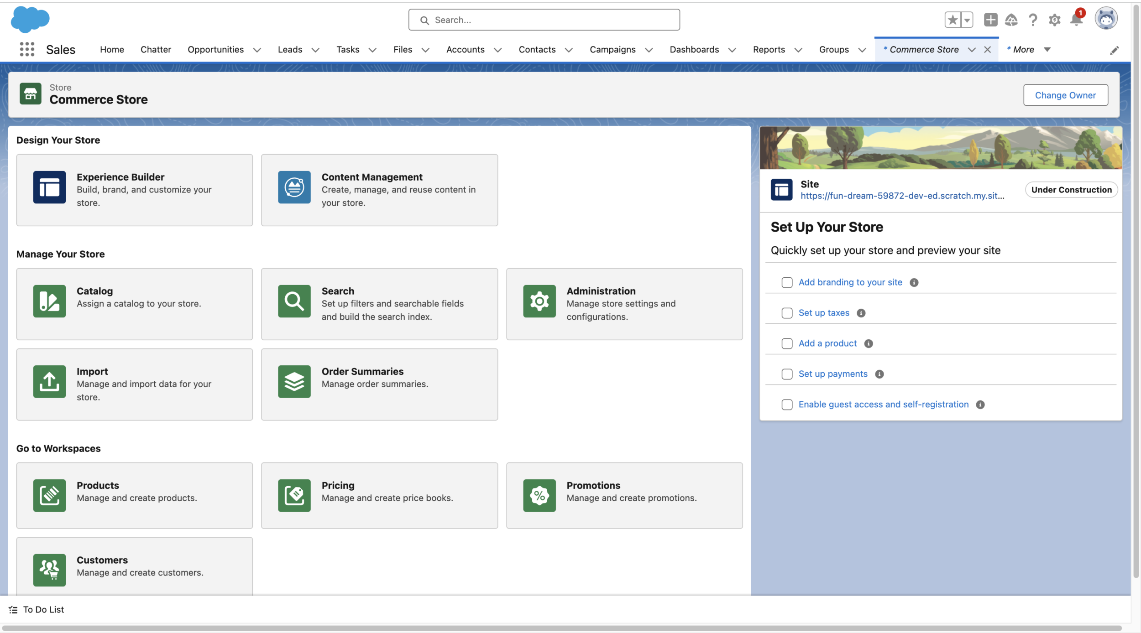Go to the Chatter tab
This screenshot has width=1141, height=633.
click(x=156, y=49)
